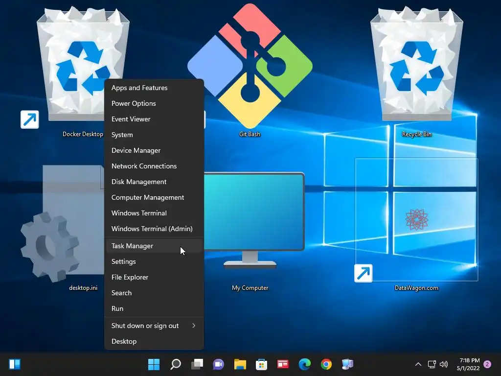Viewport: 501px width, 376px height.
Task: Click the Docker Desktop label text
Action: (83, 134)
